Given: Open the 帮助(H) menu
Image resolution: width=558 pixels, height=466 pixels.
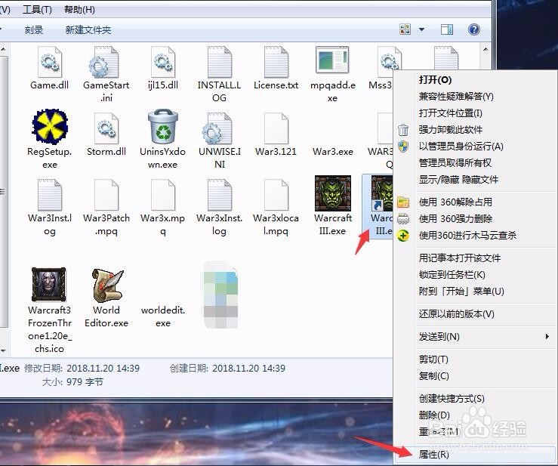Looking at the screenshot, I should pos(79,9).
